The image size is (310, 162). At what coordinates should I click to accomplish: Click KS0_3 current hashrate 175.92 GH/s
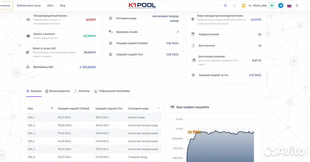(64, 133)
